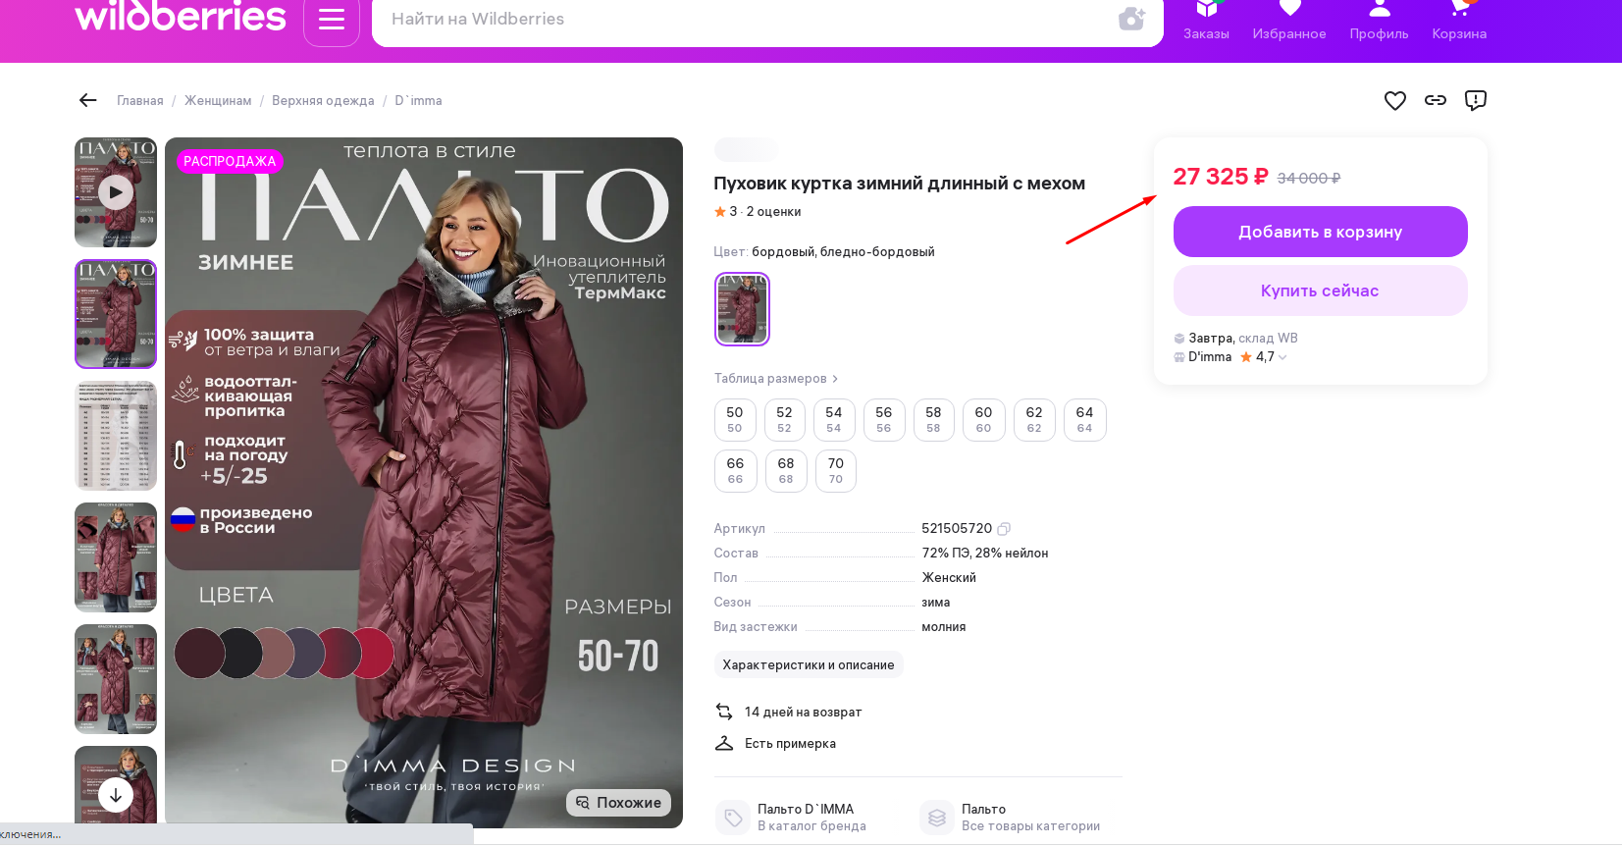Click D'imma seller name
Image resolution: width=1622 pixels, height=846 pixels.
pyautogui.click(x=1209, y=357)
